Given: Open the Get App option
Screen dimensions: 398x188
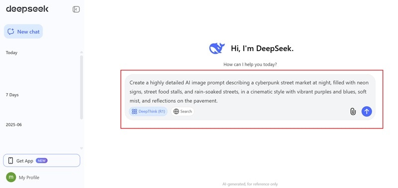Looking at the screenshot, I should pyautogui.click(x=42, y=160).
